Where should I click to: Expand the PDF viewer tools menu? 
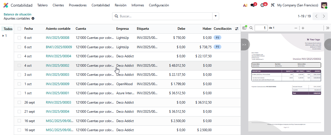pyautogui.click(x=327, y=28)
